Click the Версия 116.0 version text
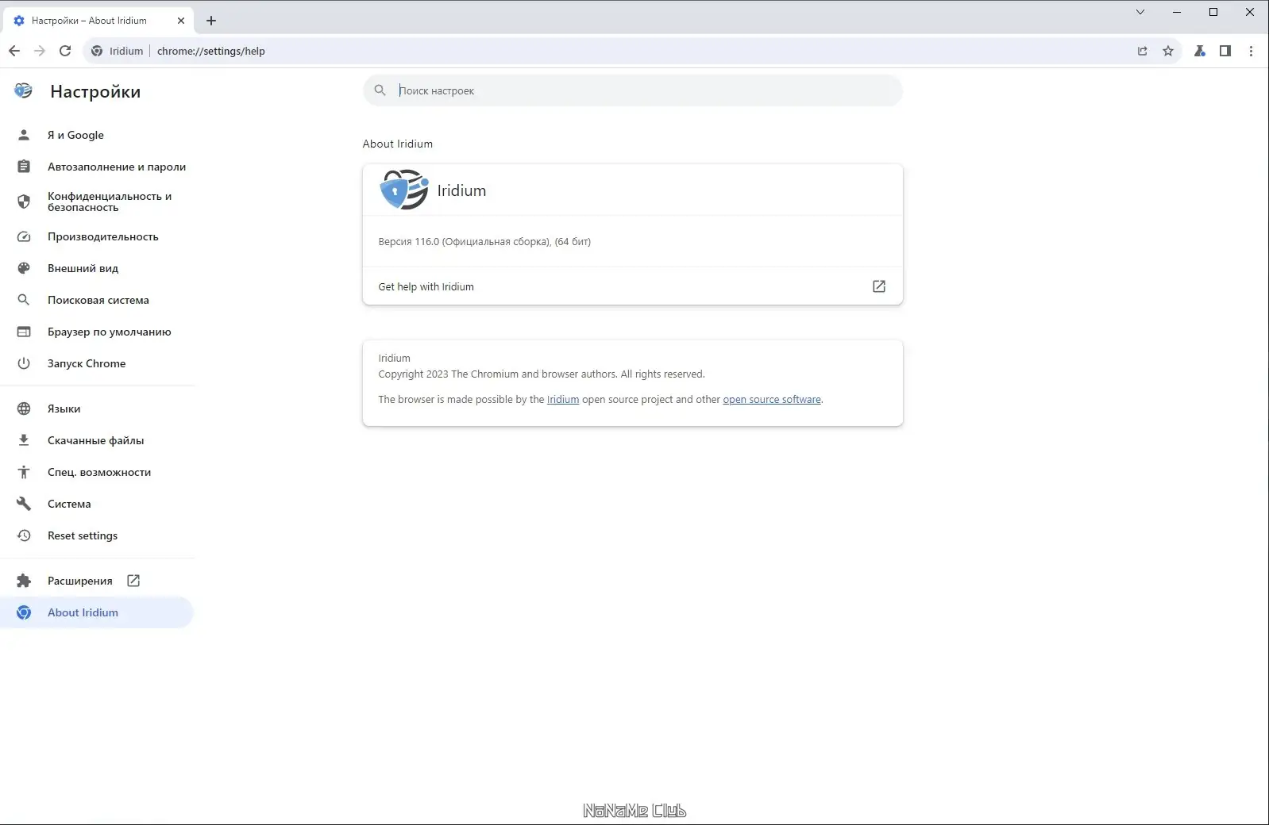The image size is (1269, 825). point(484,241)
